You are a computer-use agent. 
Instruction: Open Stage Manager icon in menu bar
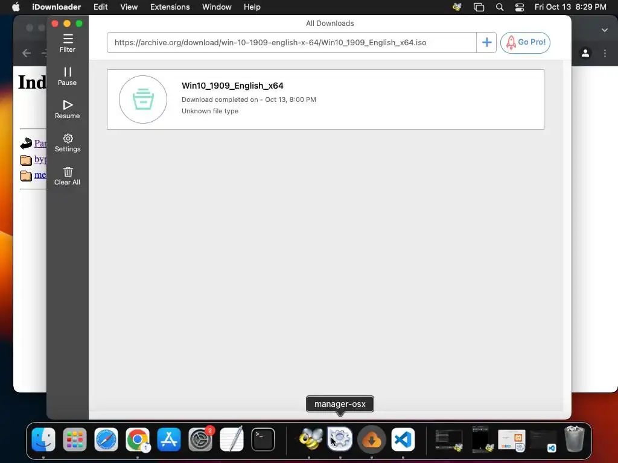(479, 7)
